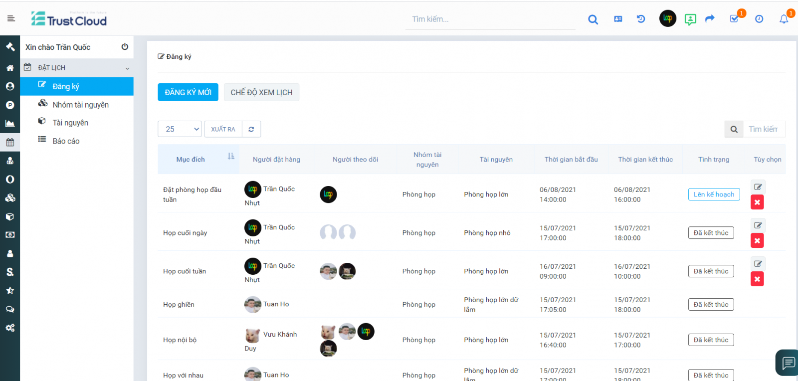Click the history refresh icon in top bar
Viewport: 798px width, 381px height.
[641, 19]
